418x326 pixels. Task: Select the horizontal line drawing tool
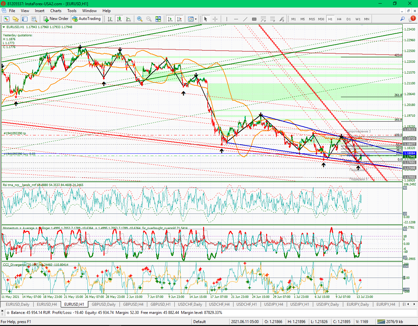pos(236,19)
